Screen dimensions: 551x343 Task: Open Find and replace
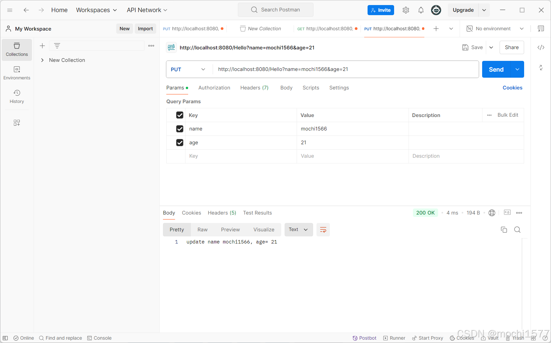click(60, 338)
